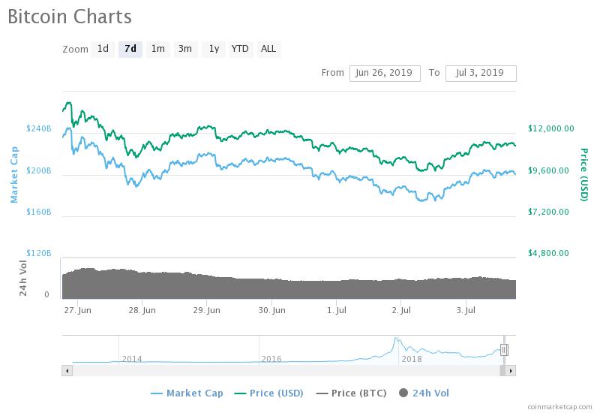Switch zoom to 3m
The image size is (600, 413).
(185, 49)
